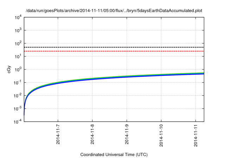Click the 10^1 y-axis tick label
Image resolution: width=225 pixels, height=158 pixels.
[x=18, y=56]
